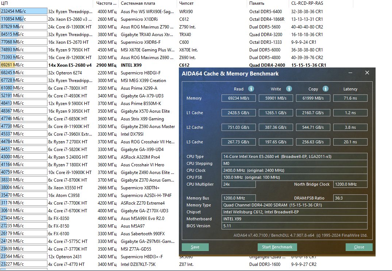Click the CPU Clock value field
Image resolution: width=392 pixels, height=271 pixels.
tap(294, 170)
